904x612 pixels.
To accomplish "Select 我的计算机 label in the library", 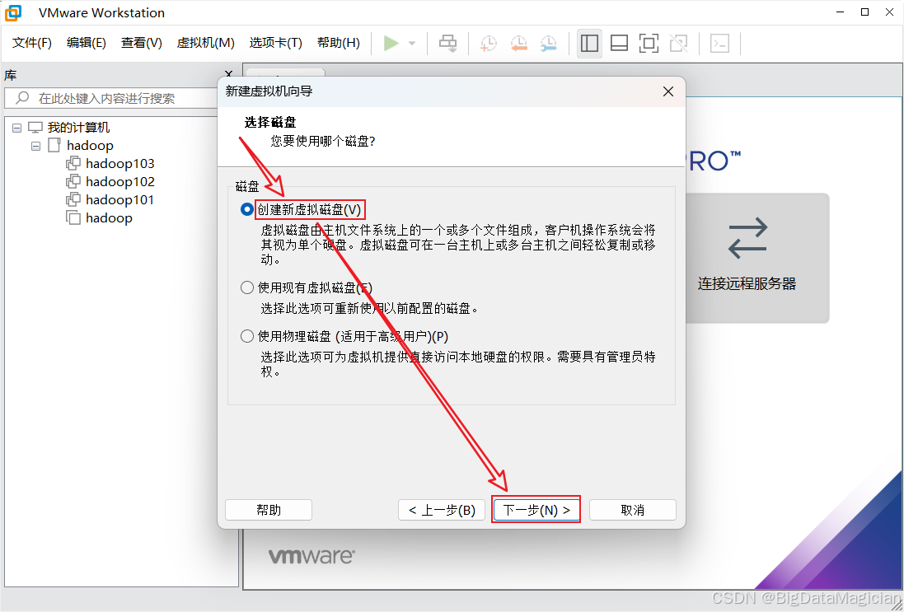I will click(78, 128).
